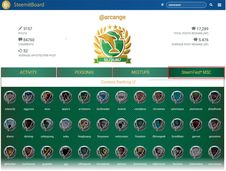Click the lukestokes badge

coord(196,152)
